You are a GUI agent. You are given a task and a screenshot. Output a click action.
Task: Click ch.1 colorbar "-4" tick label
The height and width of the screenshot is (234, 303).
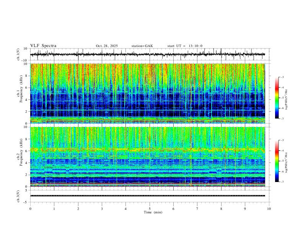(x=282, y=88)
